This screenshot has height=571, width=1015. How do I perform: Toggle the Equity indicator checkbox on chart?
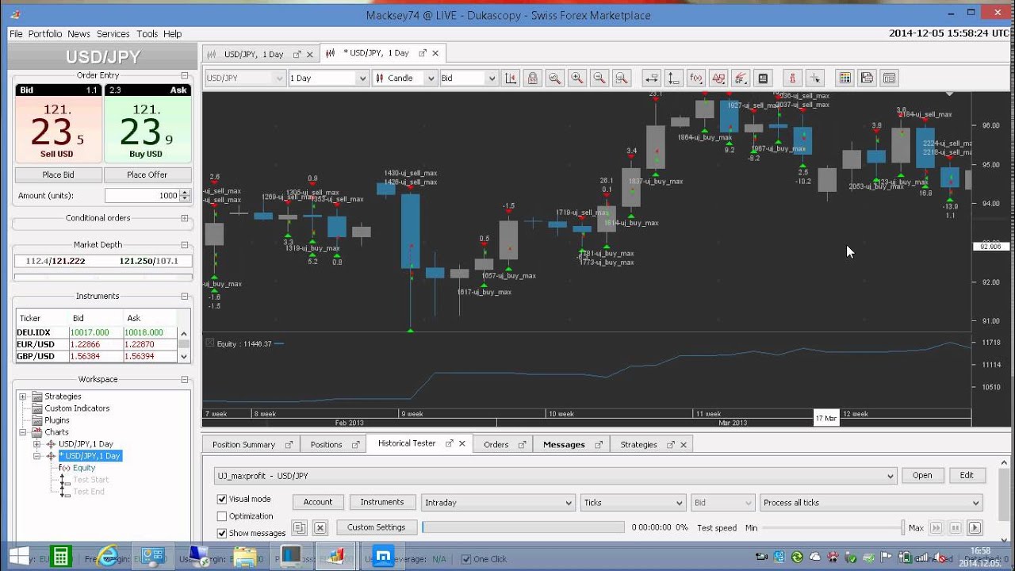pos(210,343)
